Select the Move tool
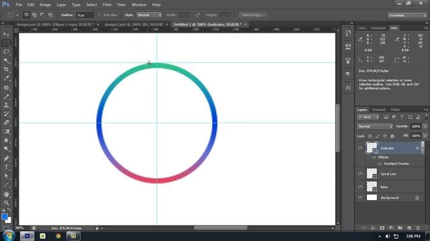Screen dimensions: 430x241 pos(6,34)
